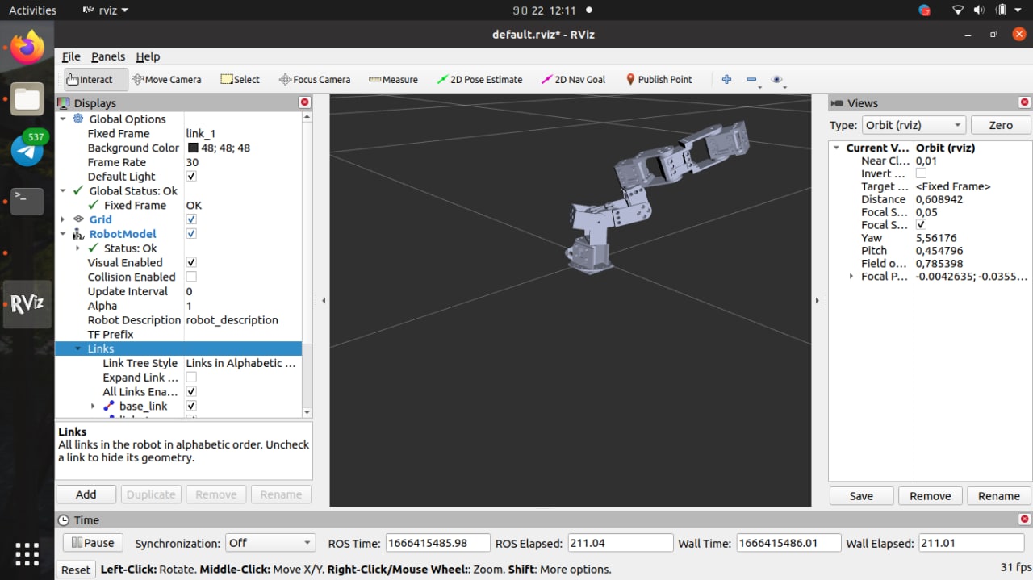
Task: Open the Help menu
Action: click(x=148, y=56)
